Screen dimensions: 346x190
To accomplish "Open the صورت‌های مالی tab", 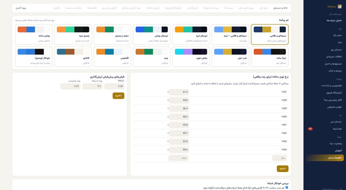I will (246, 8).
